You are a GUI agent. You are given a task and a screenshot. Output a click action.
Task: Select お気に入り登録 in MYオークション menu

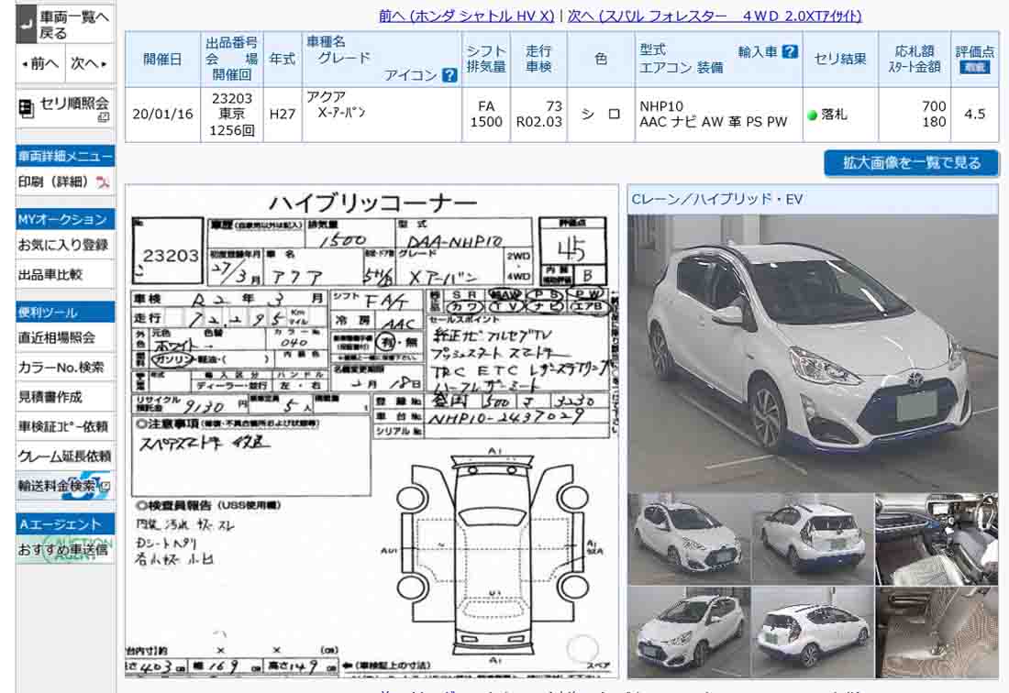[x=65, y=245]
